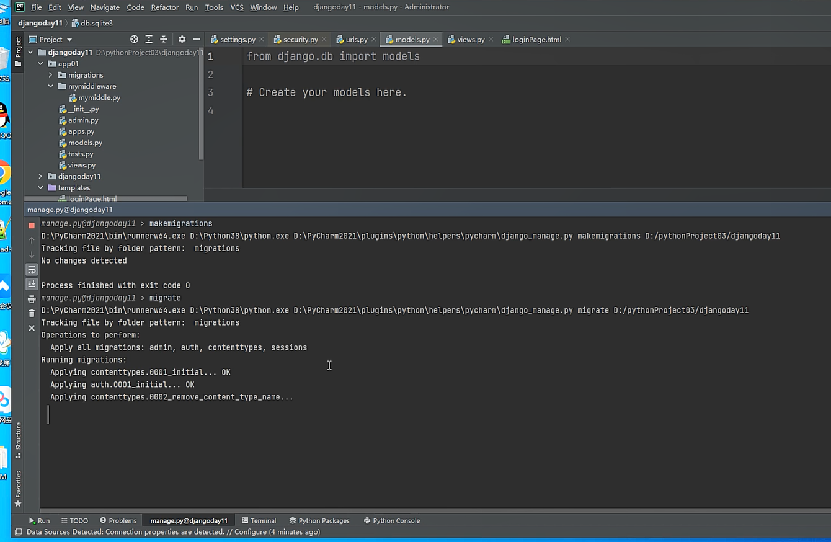Click the project tree vertical scrollbar
The height and width of the screenshot is (542, 831).
tap(201, 104)
